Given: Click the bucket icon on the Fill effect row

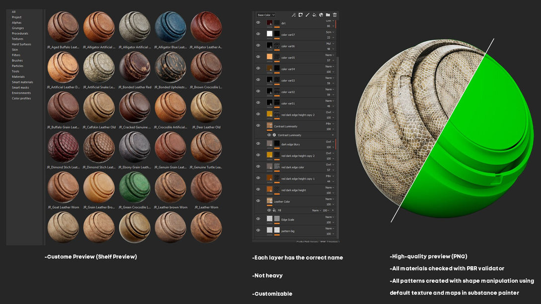Looking at the screenshot, I should 274,210.
